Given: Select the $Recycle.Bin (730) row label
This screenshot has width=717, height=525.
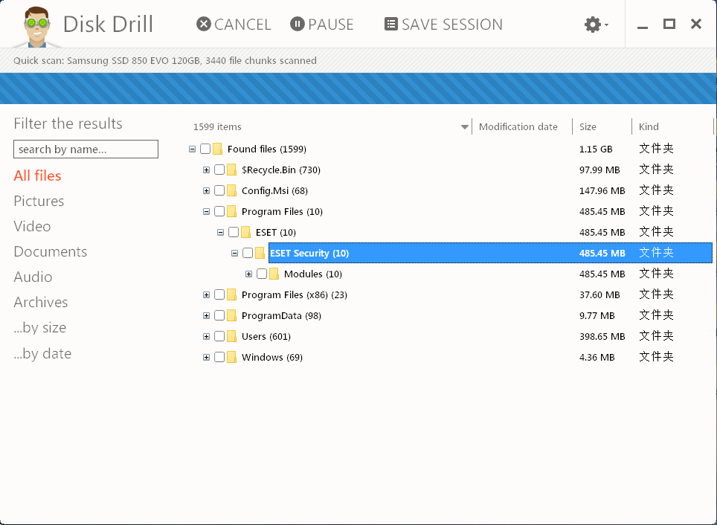Looking at the screenshot, I should (280, 170).
